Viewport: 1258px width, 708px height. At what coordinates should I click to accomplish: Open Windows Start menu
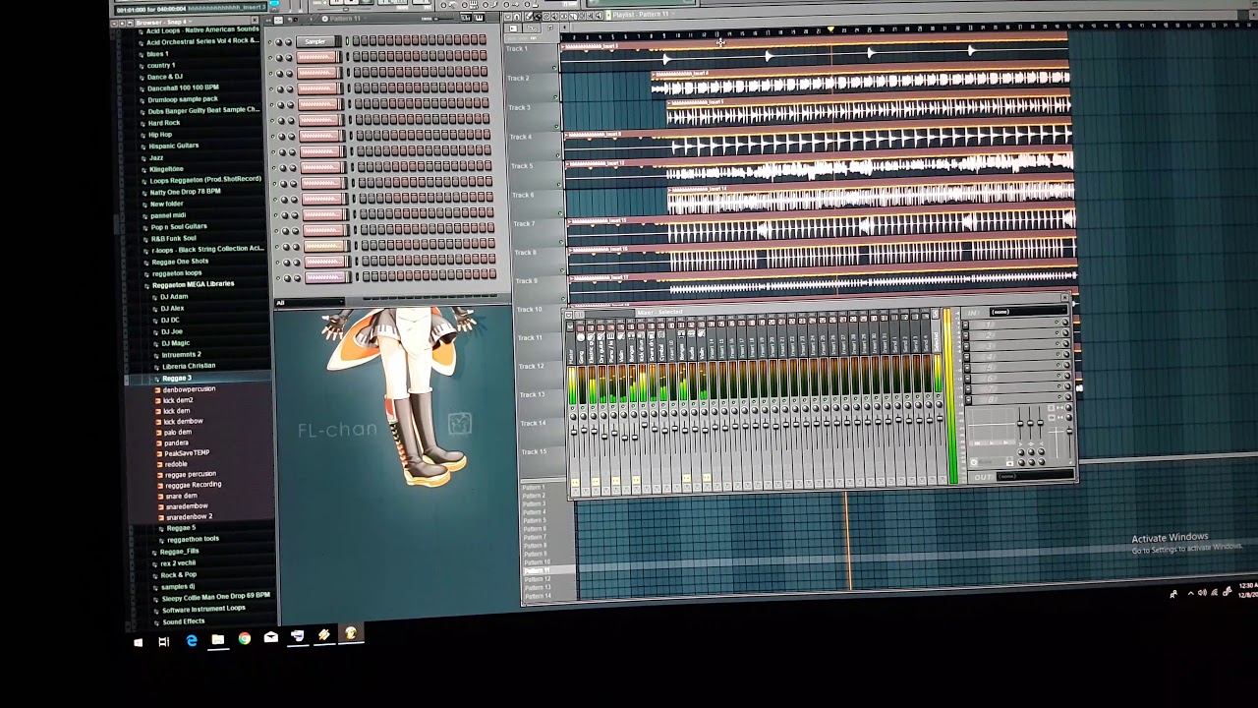coord(138,642)
